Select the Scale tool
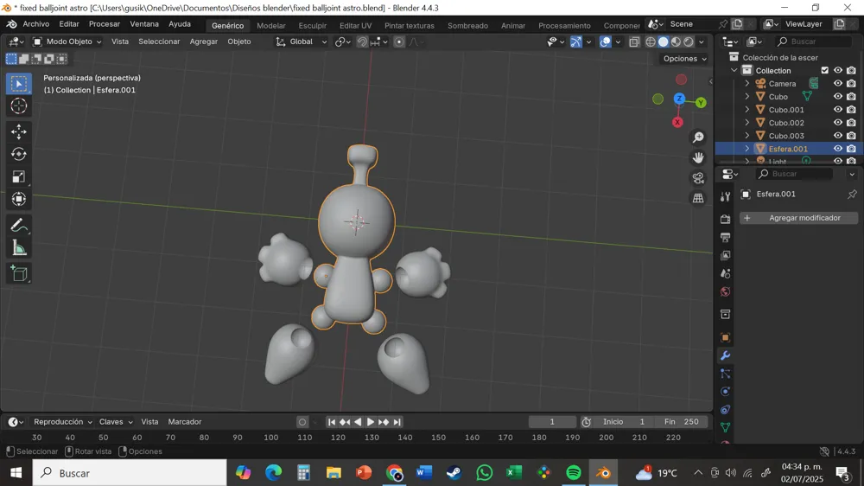 [19, 176]
